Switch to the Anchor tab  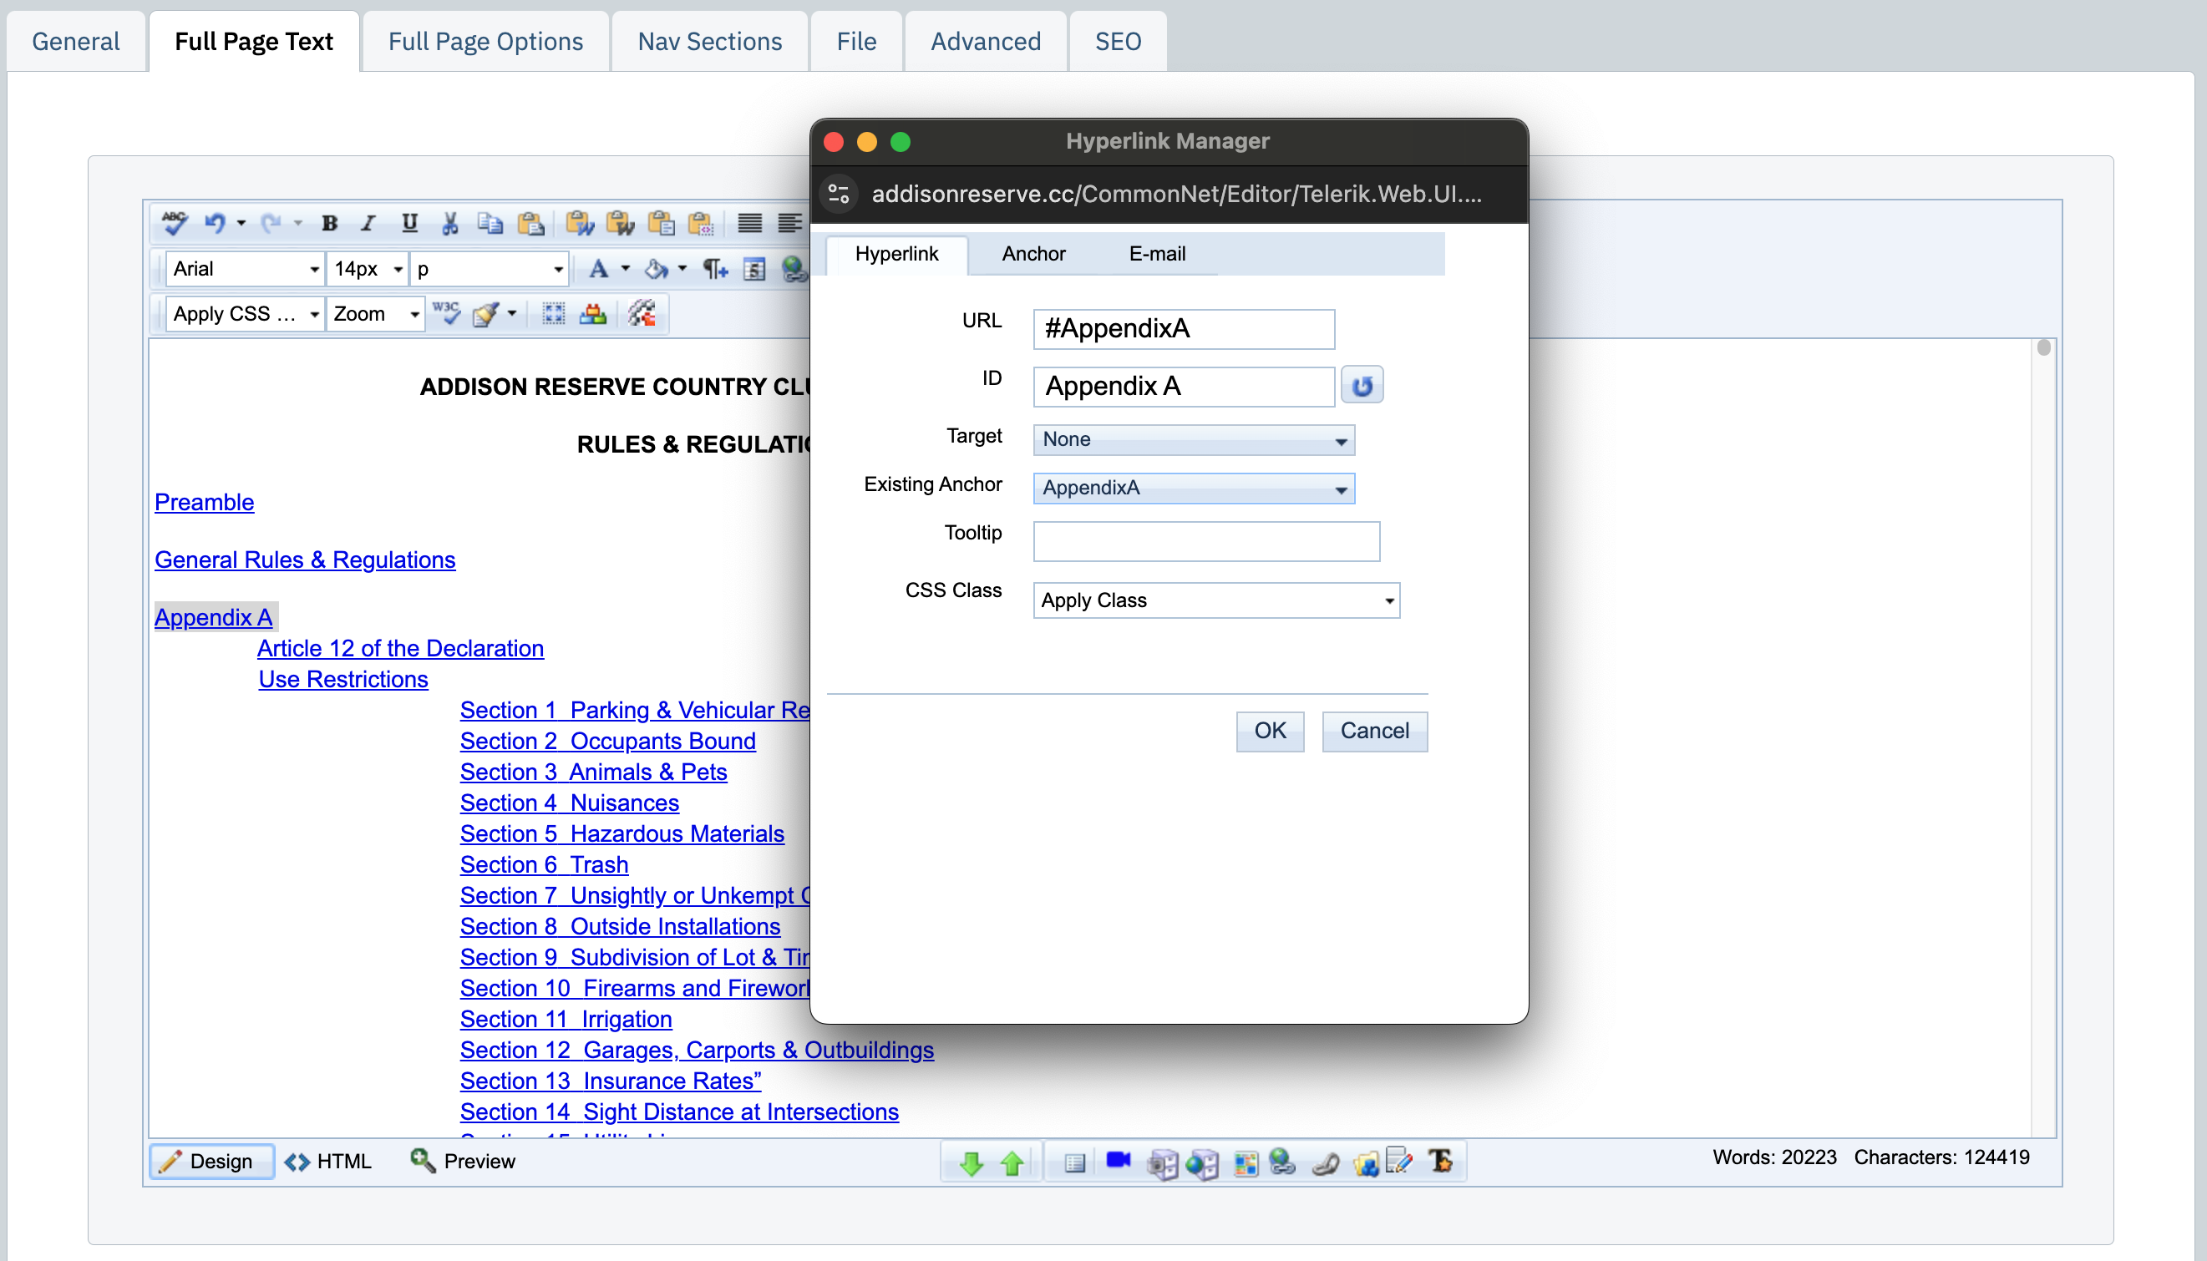1032,255
